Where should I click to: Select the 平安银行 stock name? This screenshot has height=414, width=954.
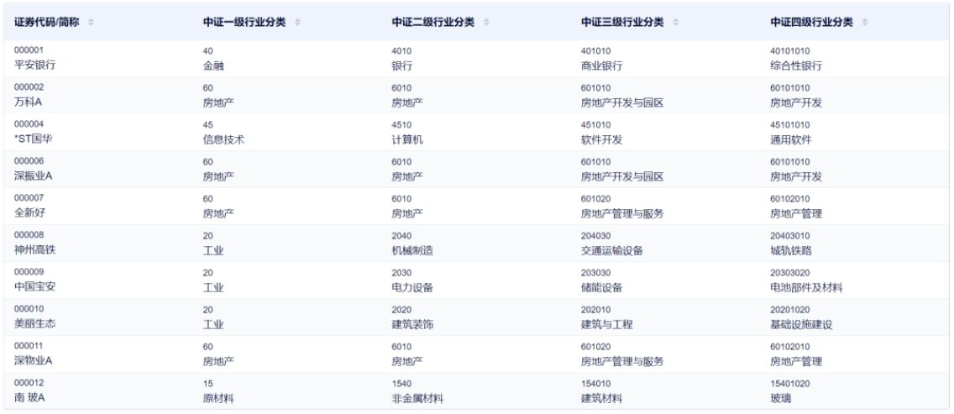click(x=34, y=65)
